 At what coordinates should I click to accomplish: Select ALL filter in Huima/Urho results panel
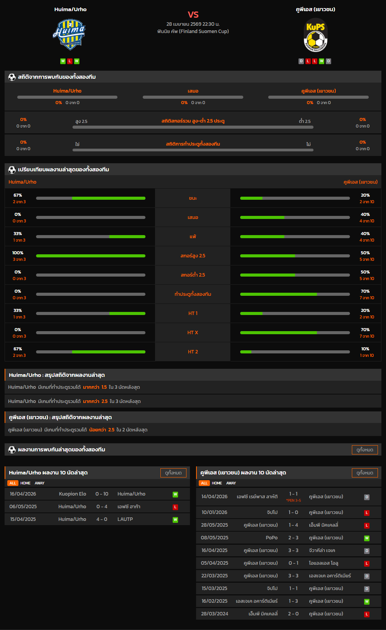pyautogui.click(x=13, y=483)
